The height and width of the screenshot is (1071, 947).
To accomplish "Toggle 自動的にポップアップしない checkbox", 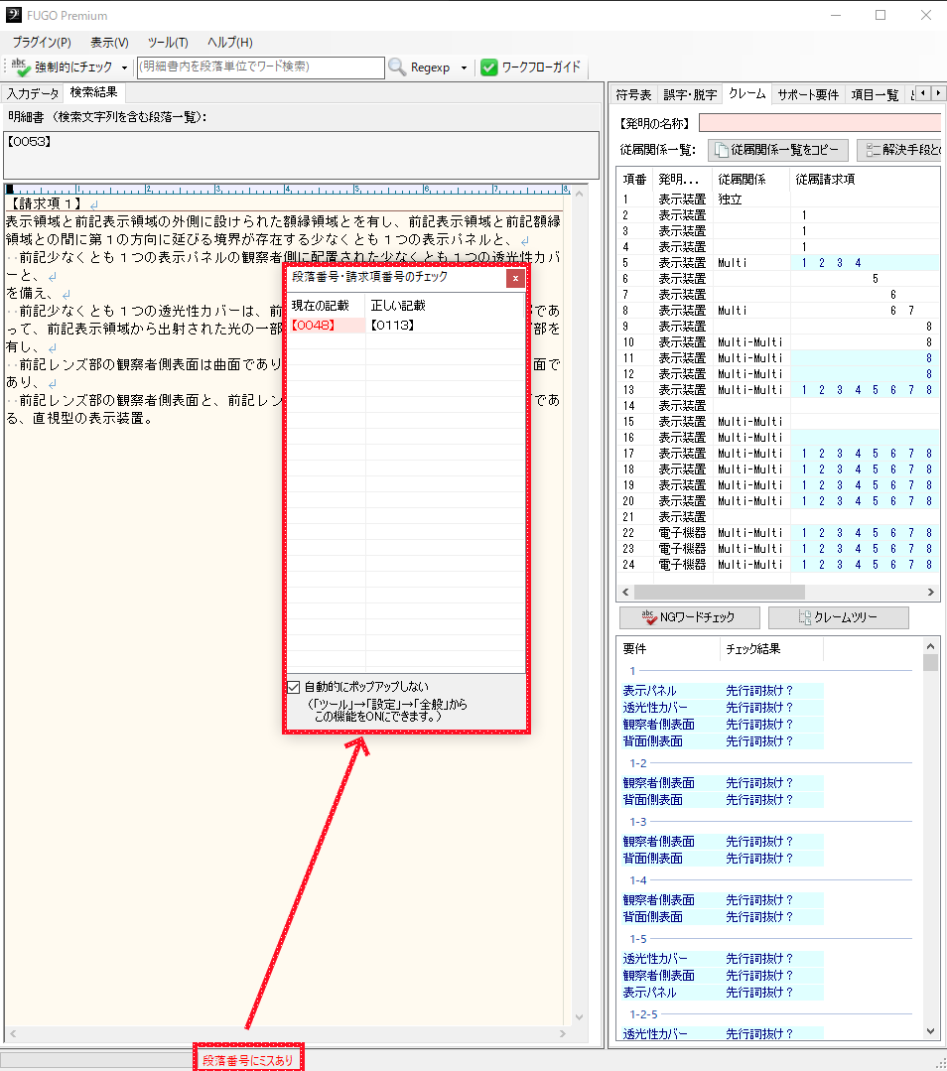I will pyautogui.click(x=294, y=687).
